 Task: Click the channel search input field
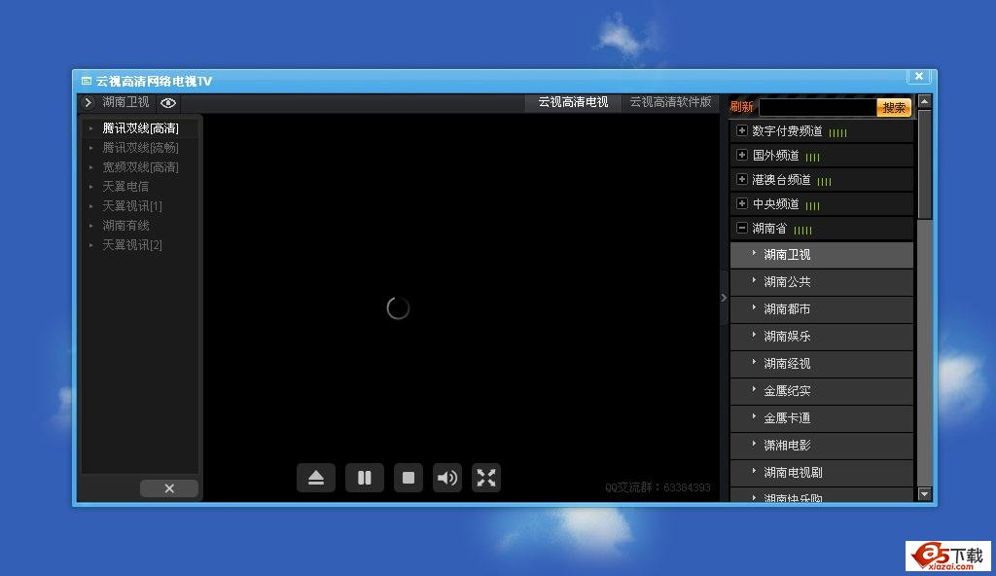click(x=817, y=107)
